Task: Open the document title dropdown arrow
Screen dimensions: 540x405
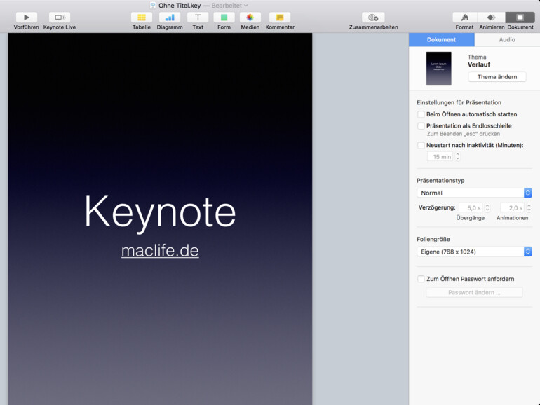Action: click(246, 6)
